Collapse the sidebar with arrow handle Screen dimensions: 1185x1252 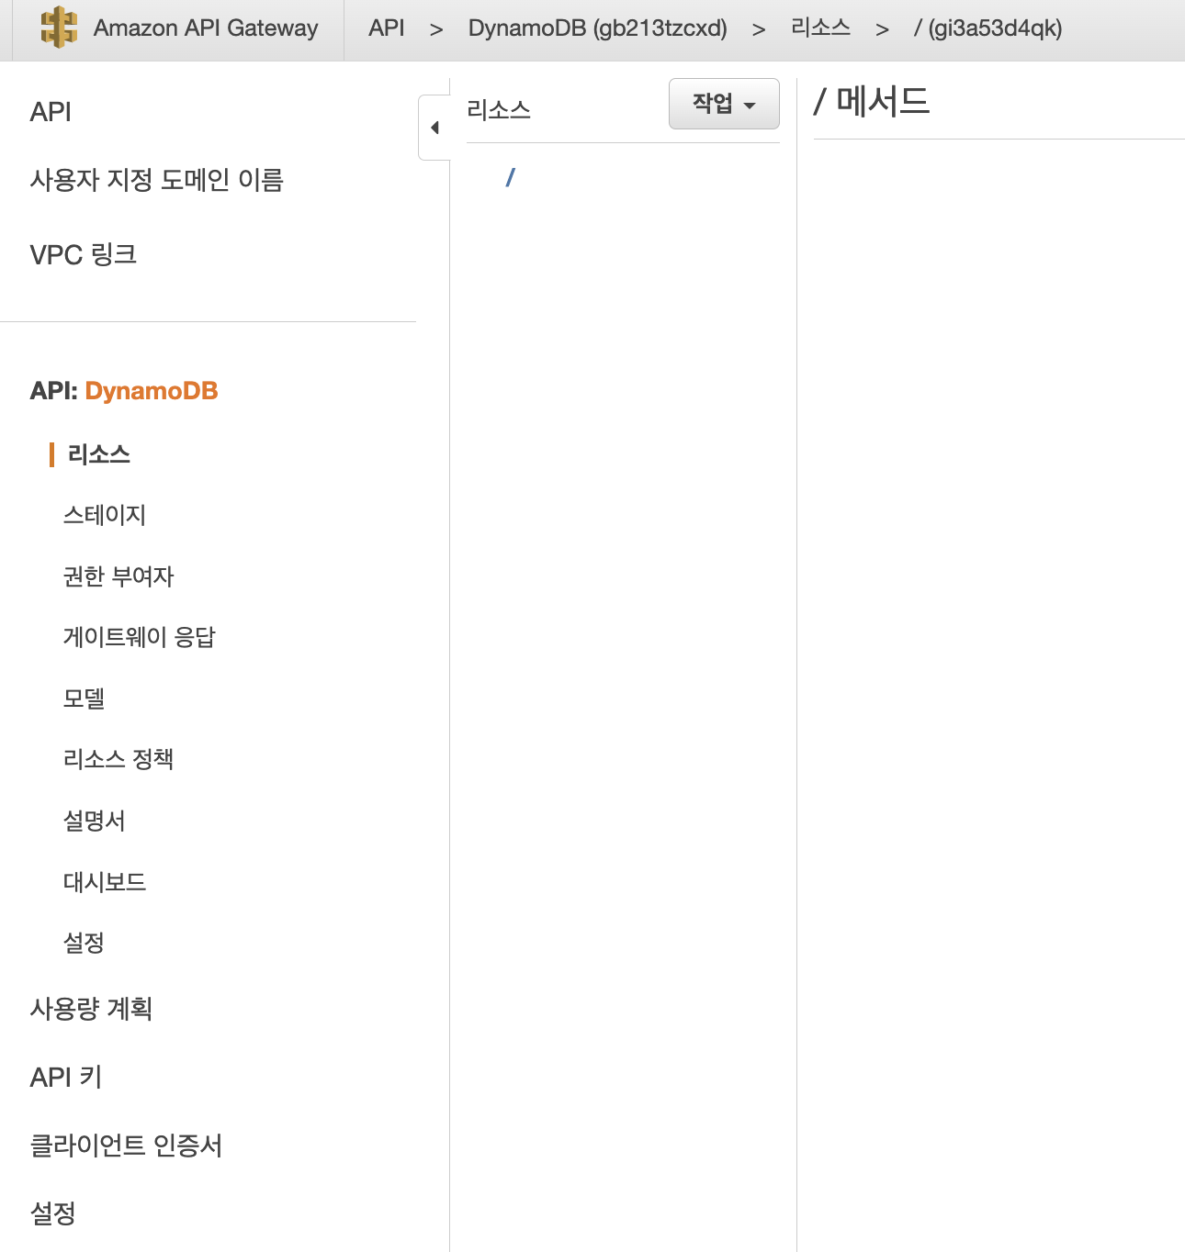pyautogui.click(x=434, y=128)
